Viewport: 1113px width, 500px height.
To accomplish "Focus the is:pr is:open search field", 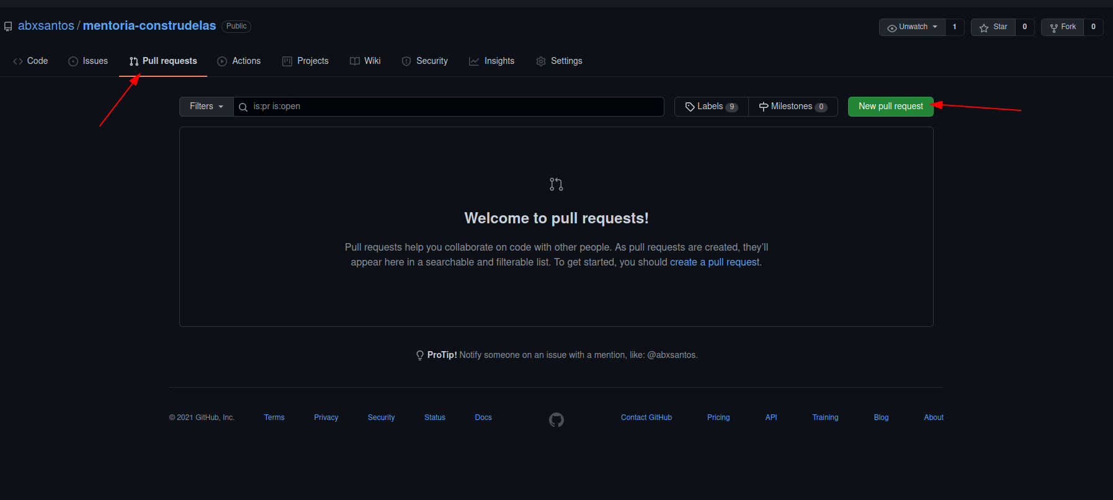I will [449, 106].
